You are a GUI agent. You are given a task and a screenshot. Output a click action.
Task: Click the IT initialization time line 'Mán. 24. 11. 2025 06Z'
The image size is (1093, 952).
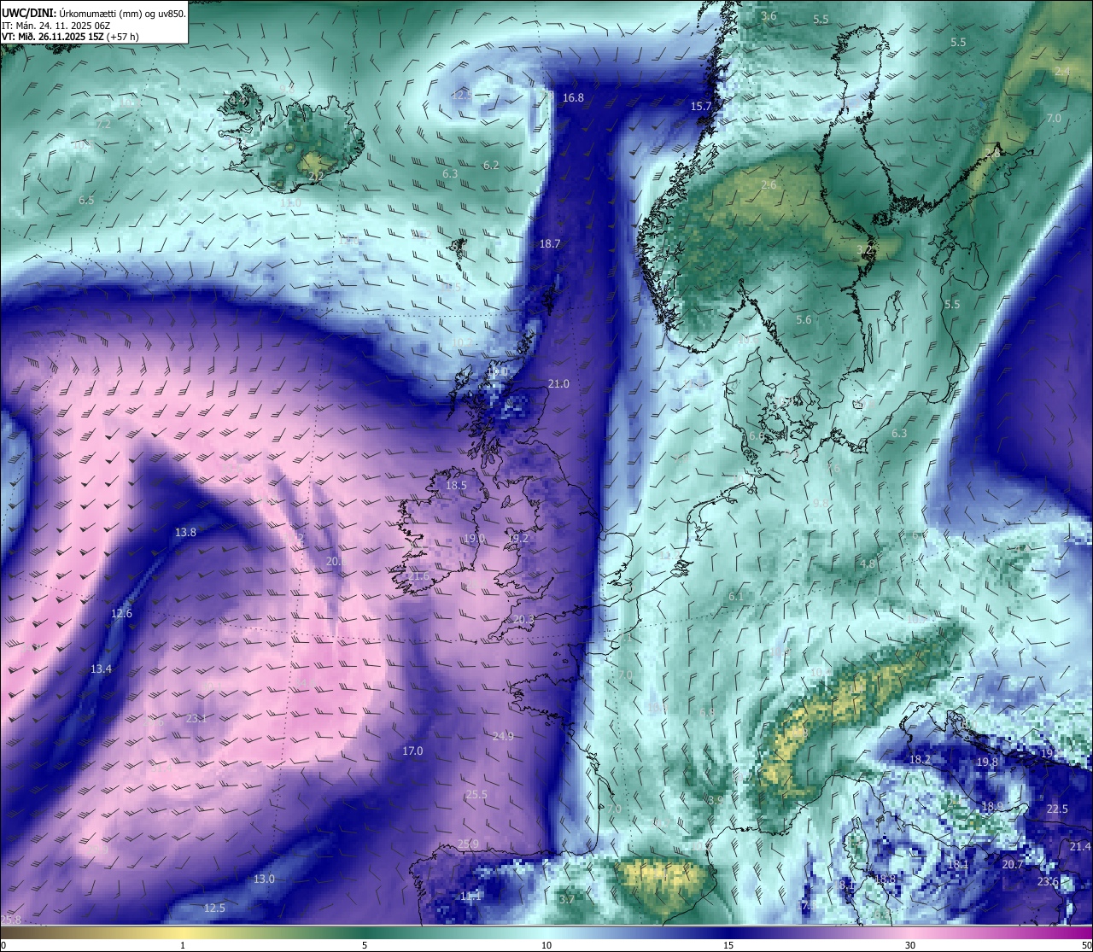[x=58, y=26]
